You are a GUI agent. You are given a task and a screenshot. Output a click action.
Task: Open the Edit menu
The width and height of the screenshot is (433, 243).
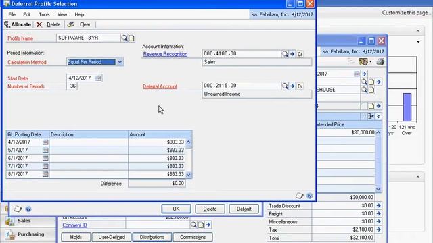pyautogui.click(x=27, y=14)
